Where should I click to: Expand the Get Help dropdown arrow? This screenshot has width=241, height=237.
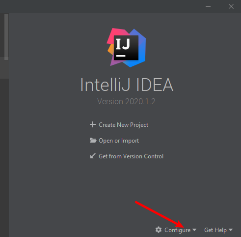point(231,230)
